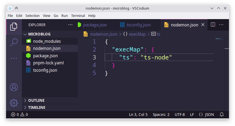This screenshot has height=126, width=235.
Task: Select the nodemon.json editor tab
Action: pyautogui.click(x=185, y=25)
